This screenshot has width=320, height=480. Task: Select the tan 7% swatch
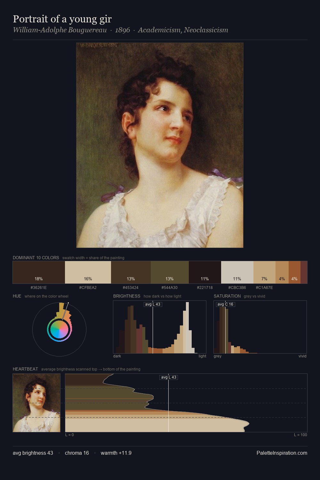click(x=264, y=272)
